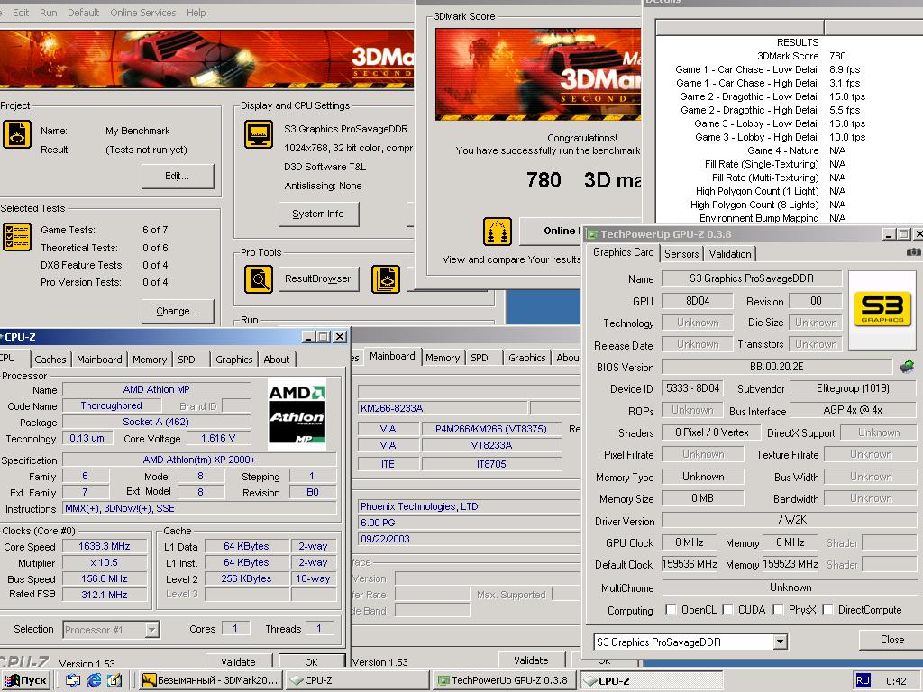Open Graphics tab in rear CPU-Z window
This screenshot has height=692, width=923.
pos(526,357)
